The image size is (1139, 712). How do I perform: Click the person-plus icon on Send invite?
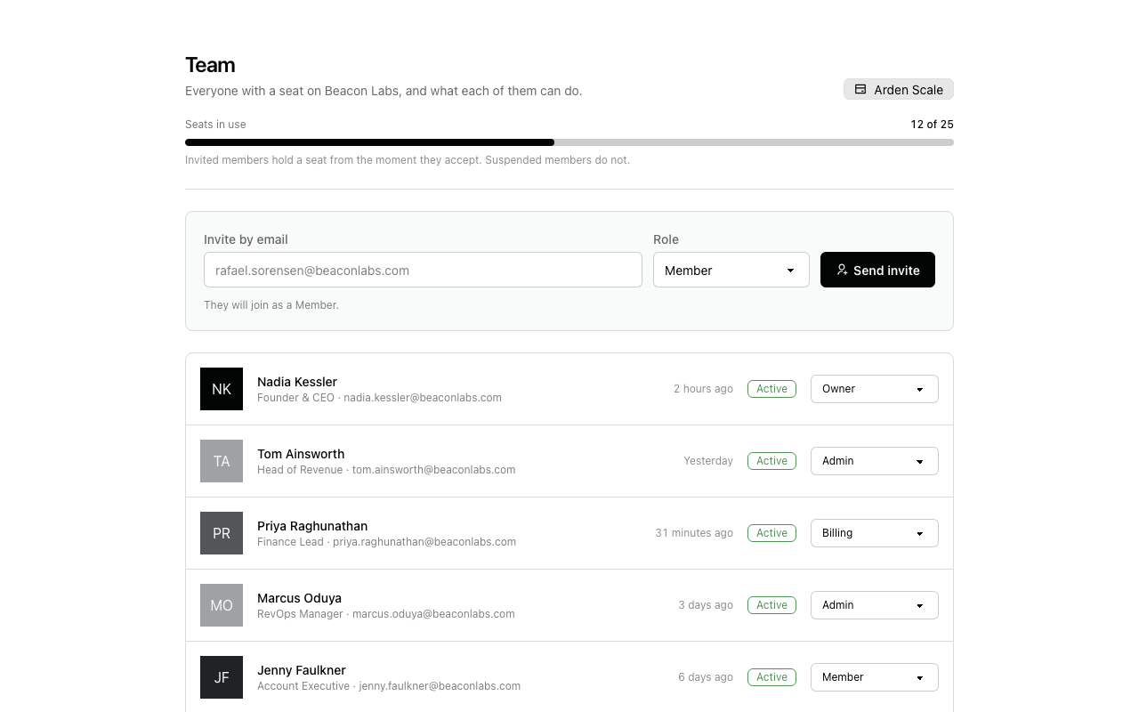coord(842,270)
